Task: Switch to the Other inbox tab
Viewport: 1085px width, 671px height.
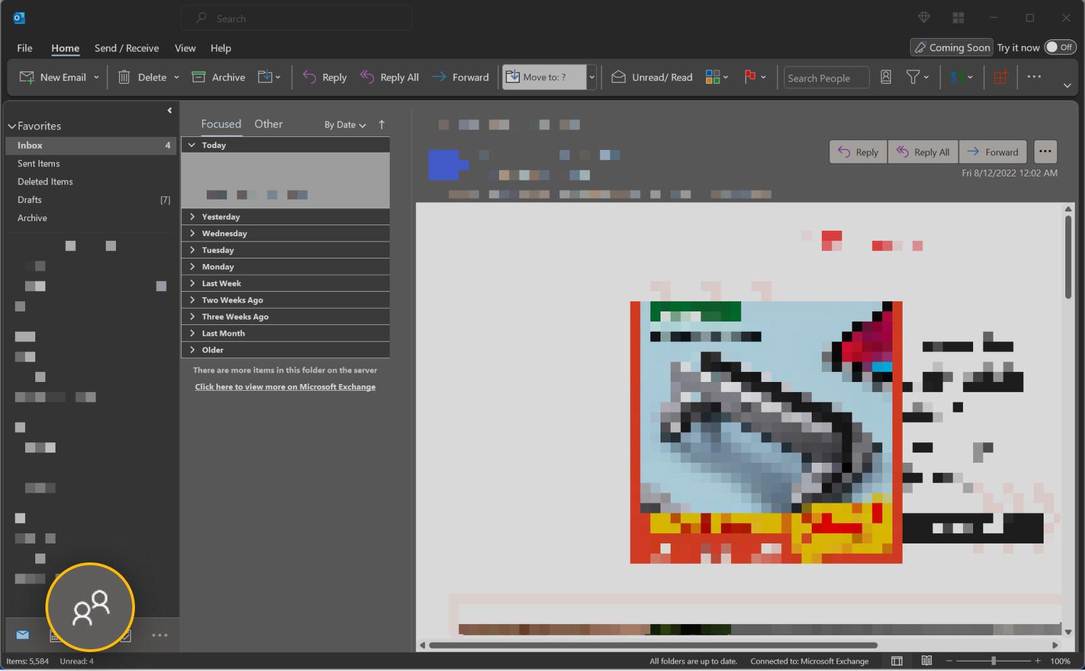Action: [269, 124]
